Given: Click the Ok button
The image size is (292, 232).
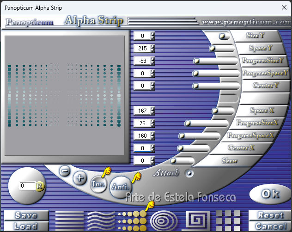Looking at the screenshot, I should pos(270,194).
